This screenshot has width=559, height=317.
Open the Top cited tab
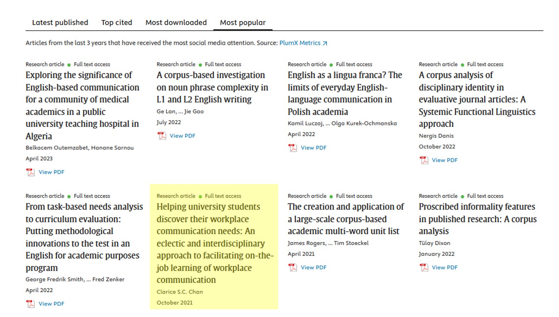point(116,22)
